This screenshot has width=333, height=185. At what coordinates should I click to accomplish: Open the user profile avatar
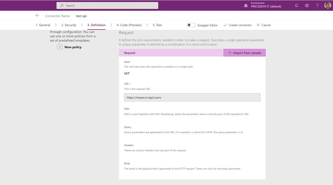(328, 5)
